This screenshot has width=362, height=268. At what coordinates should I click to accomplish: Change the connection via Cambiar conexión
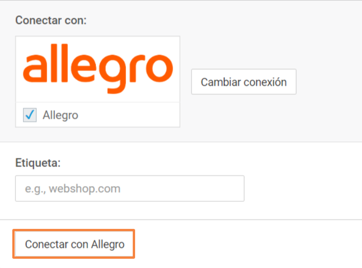[x=244, y=82]
